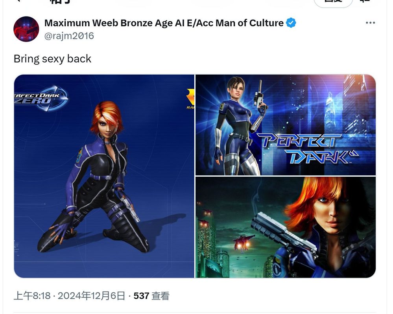Open the @rajm2016 handle link
This screenshot has height=314, width=393.
click(x=69, y=36)
